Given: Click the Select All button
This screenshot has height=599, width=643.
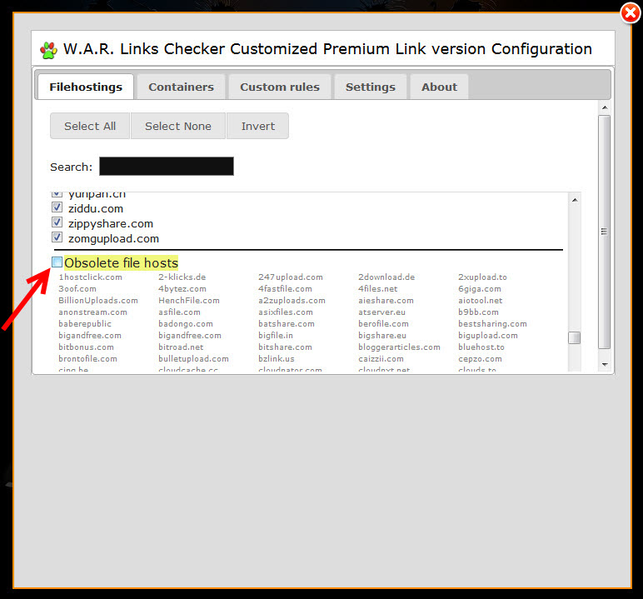Looking at the screenshot, I should pyautogui.click(x=90, y=126).
